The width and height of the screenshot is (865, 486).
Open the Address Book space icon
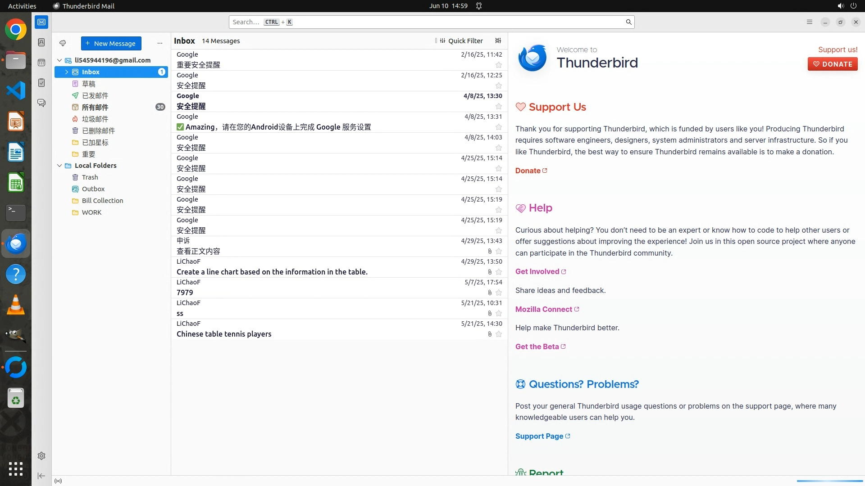[41, 42]
